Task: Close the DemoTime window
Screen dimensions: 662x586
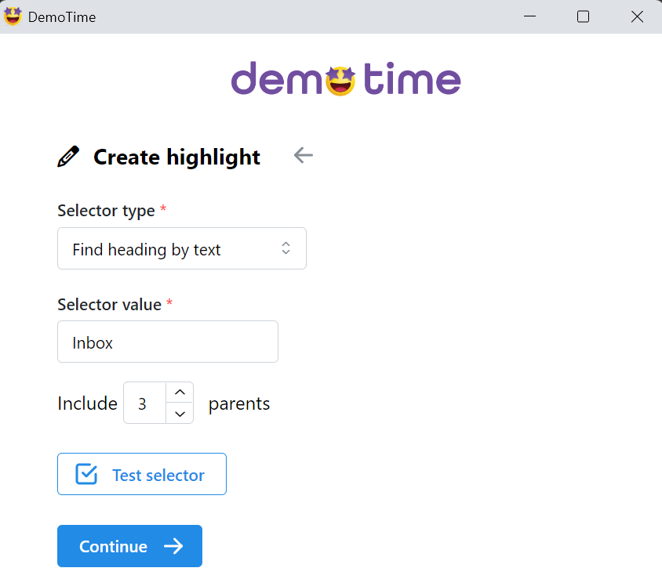Action: pyautogui.click(x=637, y=16)
